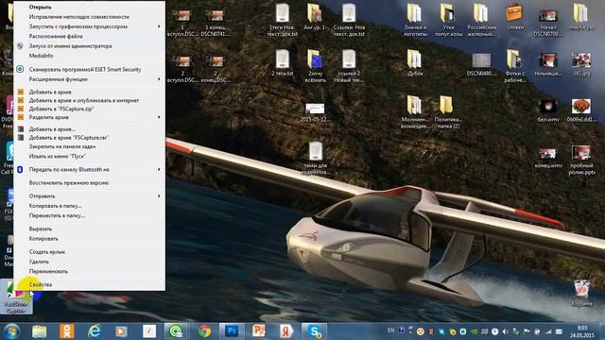
Task: Open the taskbar clock showing 8:03
Action: [582, 331]
